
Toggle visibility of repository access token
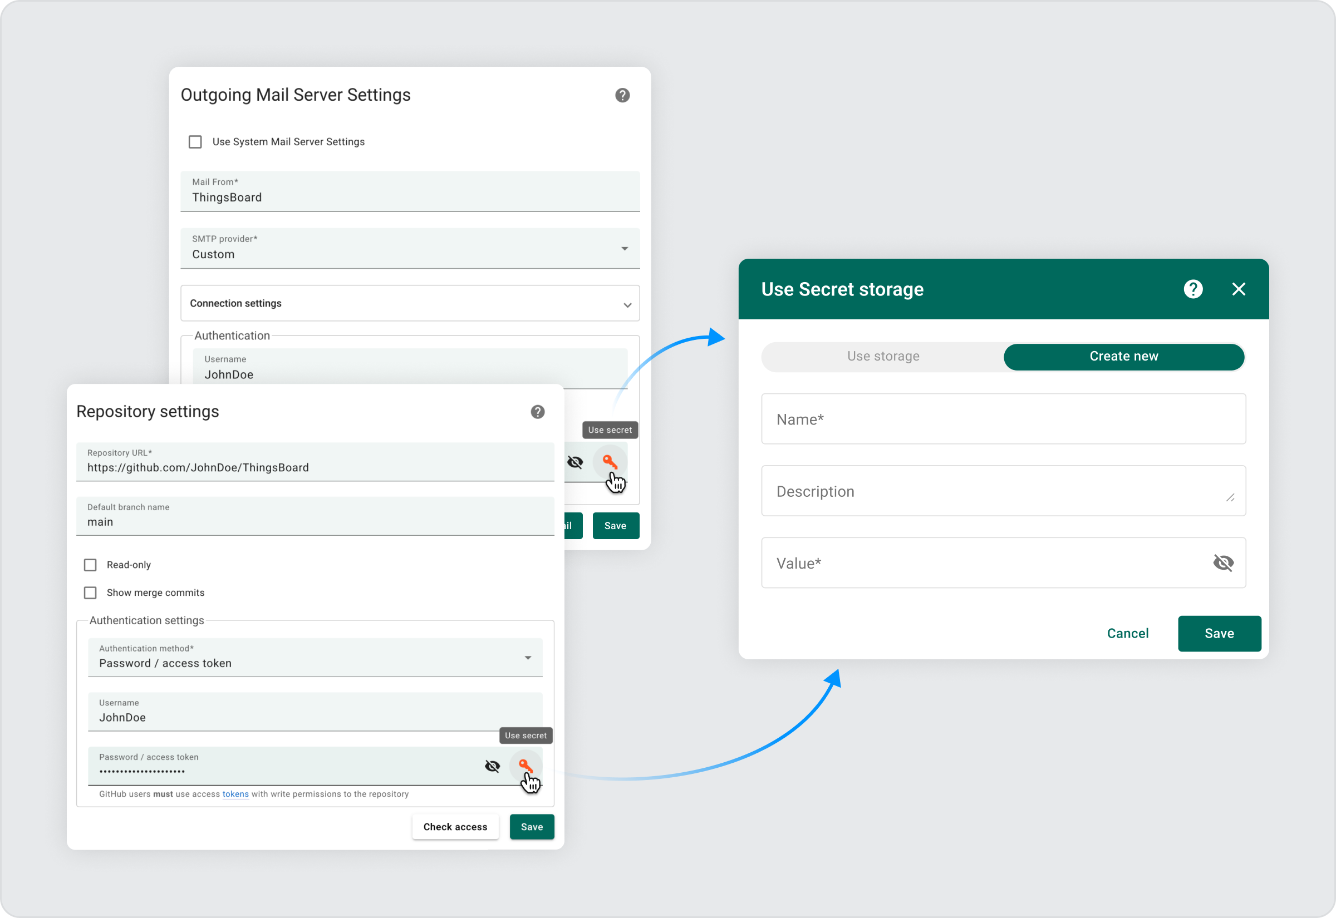tap(493, 766)
